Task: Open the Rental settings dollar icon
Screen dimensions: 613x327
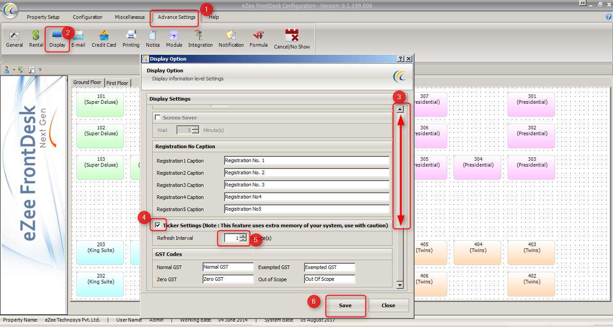Action: (36, 35)
